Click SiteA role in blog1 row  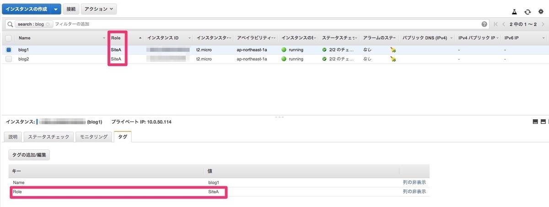click(x=116, y=49)
